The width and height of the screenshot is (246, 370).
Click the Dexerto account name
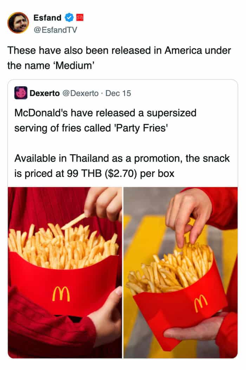coord(45,93)
